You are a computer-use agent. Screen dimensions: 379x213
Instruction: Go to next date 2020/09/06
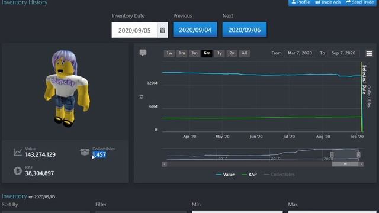point(245,30)
